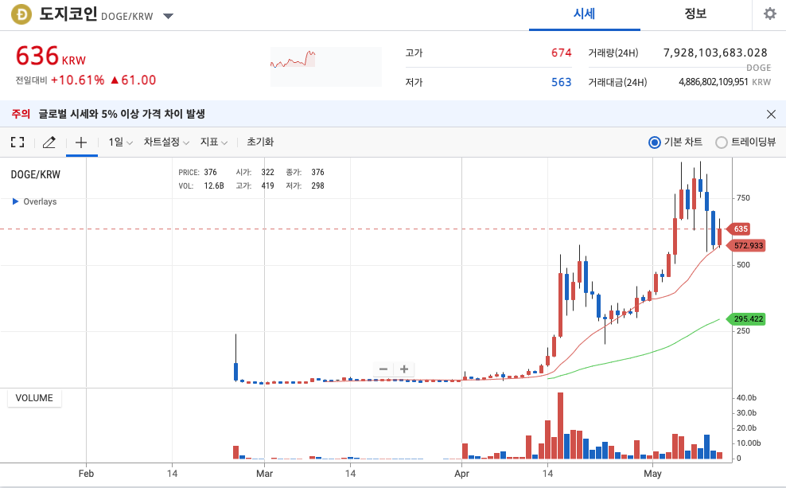Click the DOGE/KRW chart title
Viewport: 786px width, 488px height.
coord(36,174)
